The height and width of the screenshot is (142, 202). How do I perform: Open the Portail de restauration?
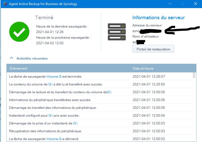point(153,49)
